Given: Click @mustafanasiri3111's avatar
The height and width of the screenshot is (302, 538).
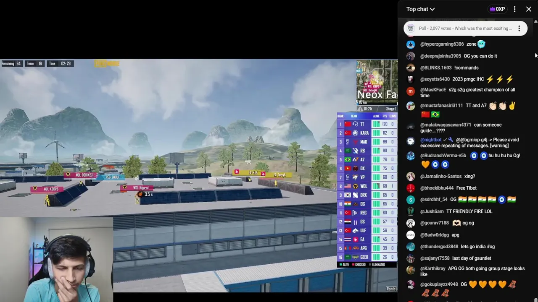Looking at the screenshot, I should (411, 106).
